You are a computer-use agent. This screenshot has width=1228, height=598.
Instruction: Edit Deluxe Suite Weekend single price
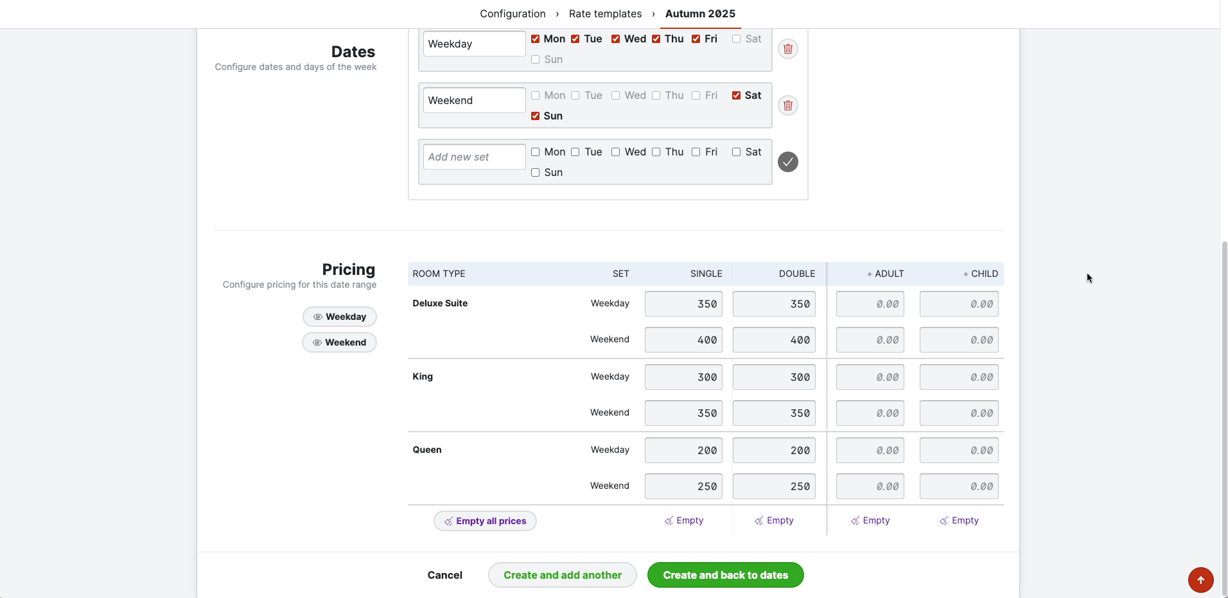click(684, 340)
